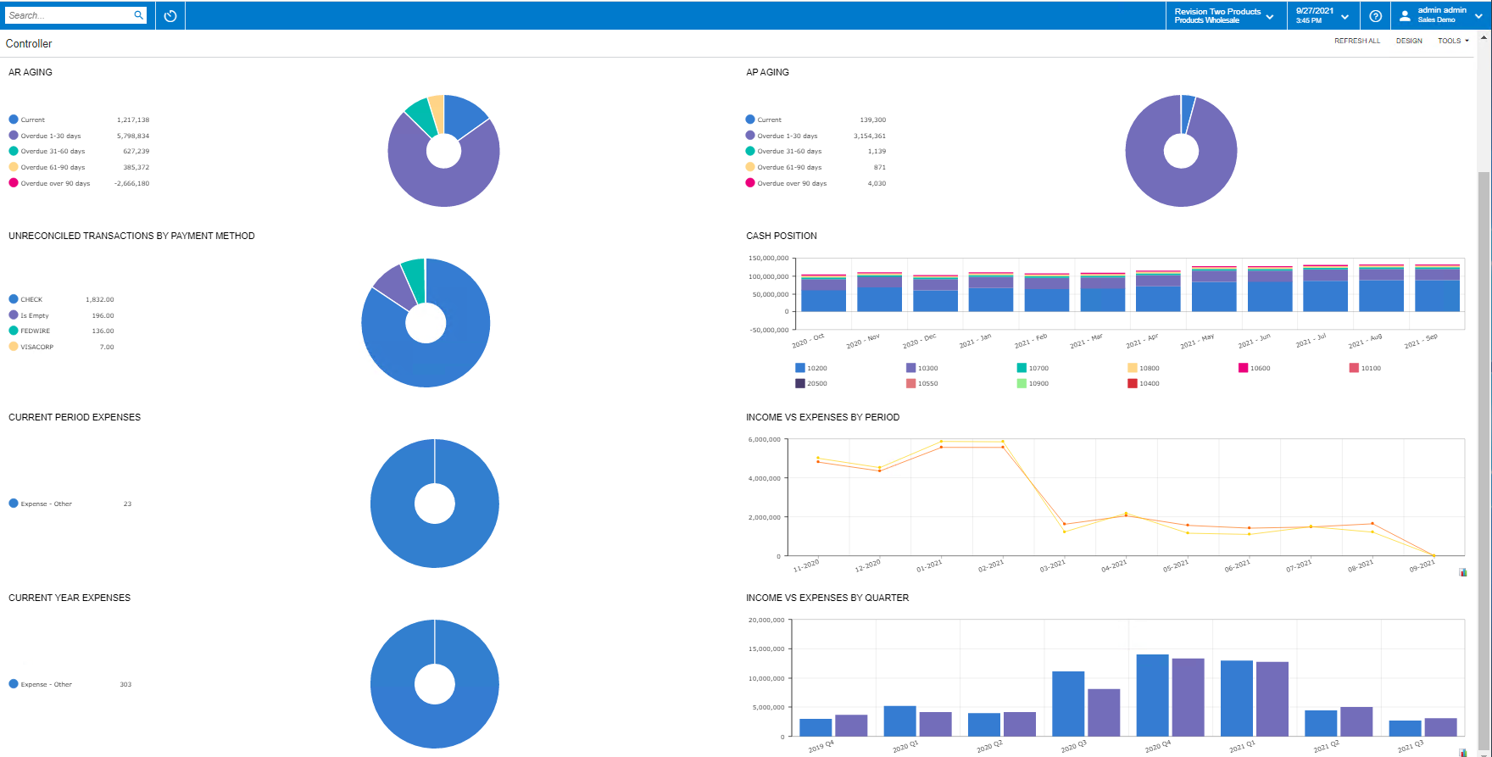The image size is (1492, 757).
Task: Open the AP Aging widget title
Action: 767,72
